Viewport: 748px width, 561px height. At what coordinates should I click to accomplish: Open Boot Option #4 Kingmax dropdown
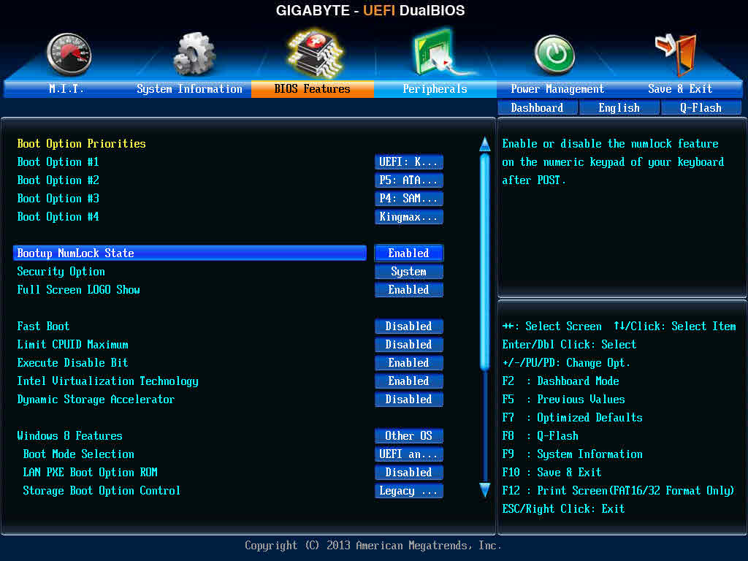tap(409, 216)
